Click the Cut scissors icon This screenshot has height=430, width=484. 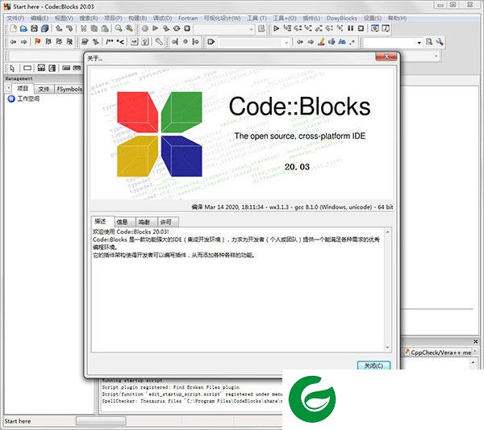click(83, 29)
